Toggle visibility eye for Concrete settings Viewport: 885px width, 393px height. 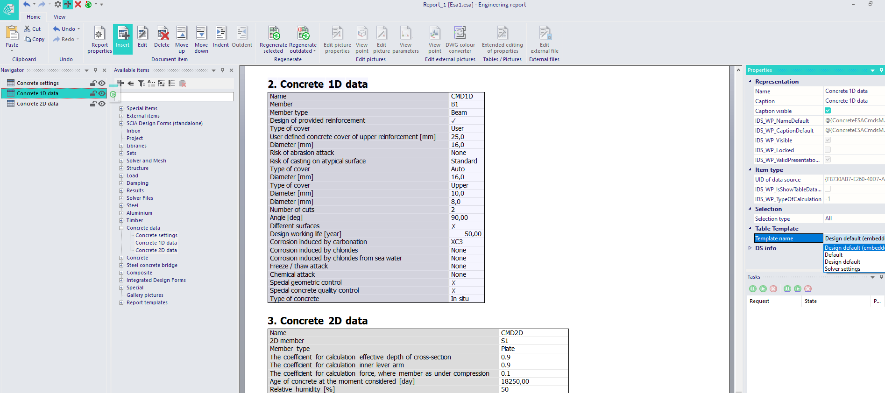102,83
